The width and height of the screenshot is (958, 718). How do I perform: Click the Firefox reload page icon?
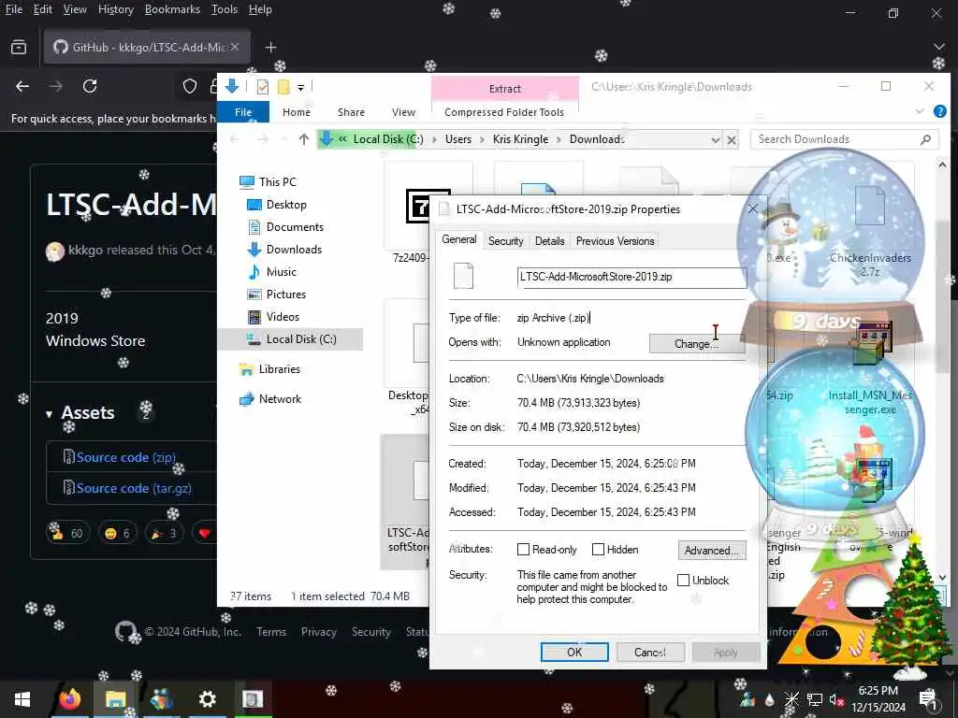pos(90,86)
